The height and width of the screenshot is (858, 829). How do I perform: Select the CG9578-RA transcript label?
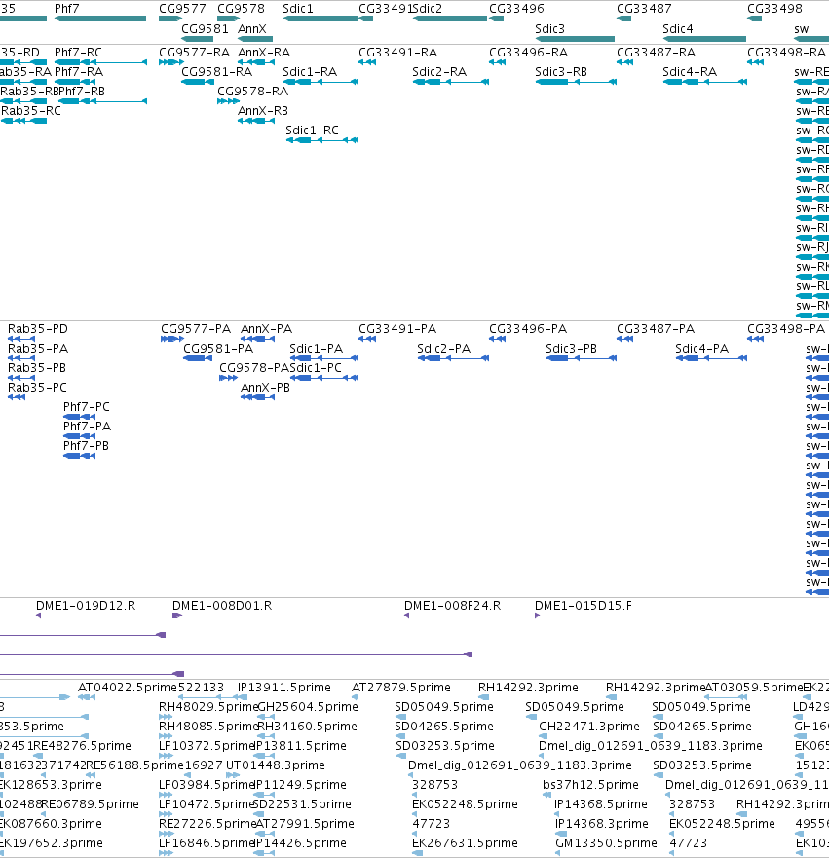(x=253, y=92)
